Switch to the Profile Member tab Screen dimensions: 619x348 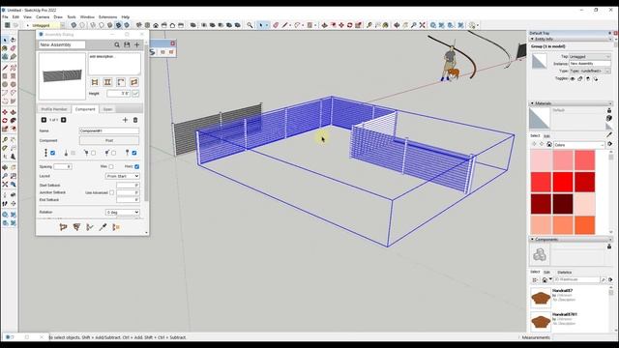tap(54, 109)
